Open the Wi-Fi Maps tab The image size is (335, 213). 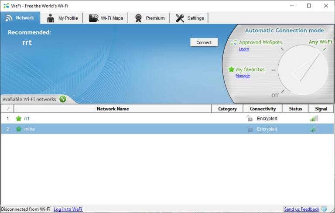coord(106,18)
